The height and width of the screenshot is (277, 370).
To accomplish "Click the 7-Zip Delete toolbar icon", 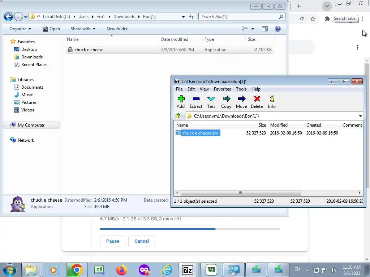I will coord(257,99).
